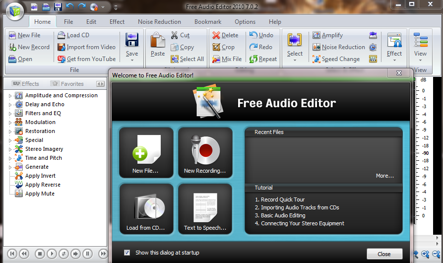
Task: Expand Amplitude and Compression tree node
Action: (x=10, y=96)
